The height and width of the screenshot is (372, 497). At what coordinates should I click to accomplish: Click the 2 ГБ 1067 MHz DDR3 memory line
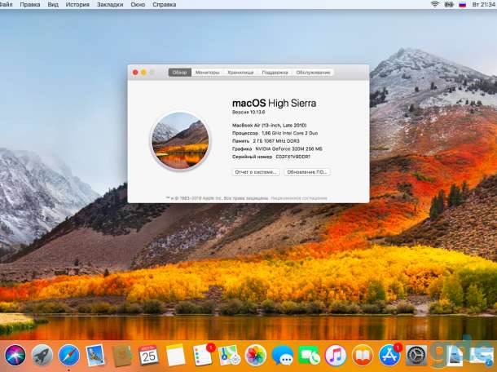coord(266,141)
